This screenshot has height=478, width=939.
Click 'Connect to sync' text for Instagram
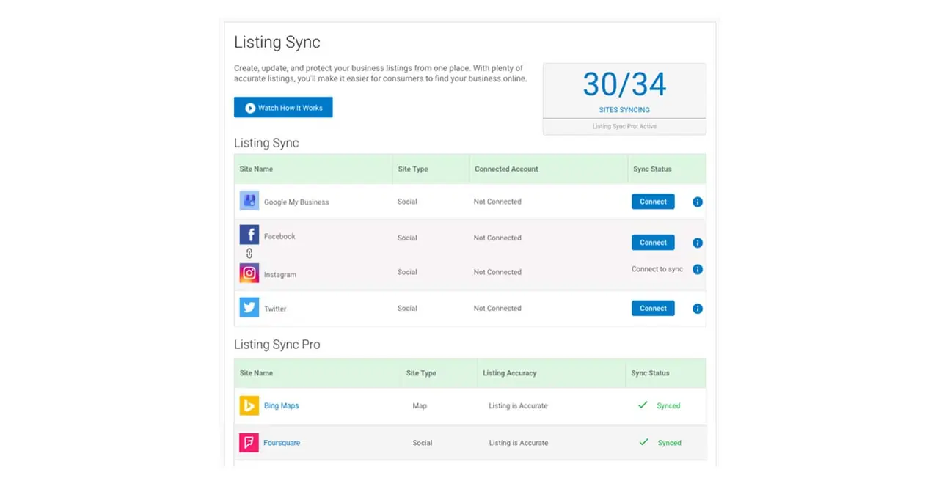point(657,269)
